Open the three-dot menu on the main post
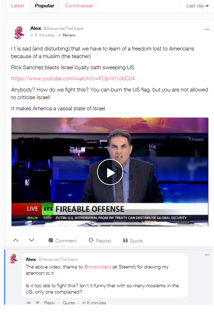The height and width of the screenshot is (313, 214). (x=207, y=29)
